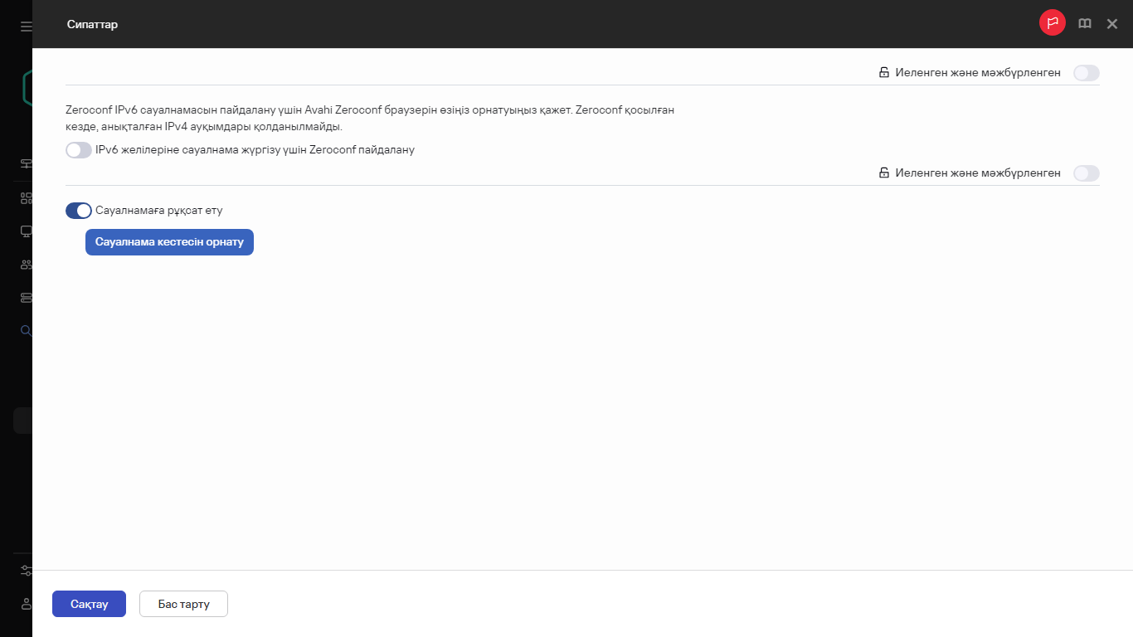Toggle the Иеленген және мәжбүрленген switch below the Zeroconf toggle
The image size is (1133, 637).
pyautogui.click(x=1086, y=173)
